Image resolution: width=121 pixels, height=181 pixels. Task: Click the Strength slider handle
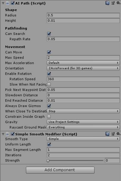tap(48, 160)
